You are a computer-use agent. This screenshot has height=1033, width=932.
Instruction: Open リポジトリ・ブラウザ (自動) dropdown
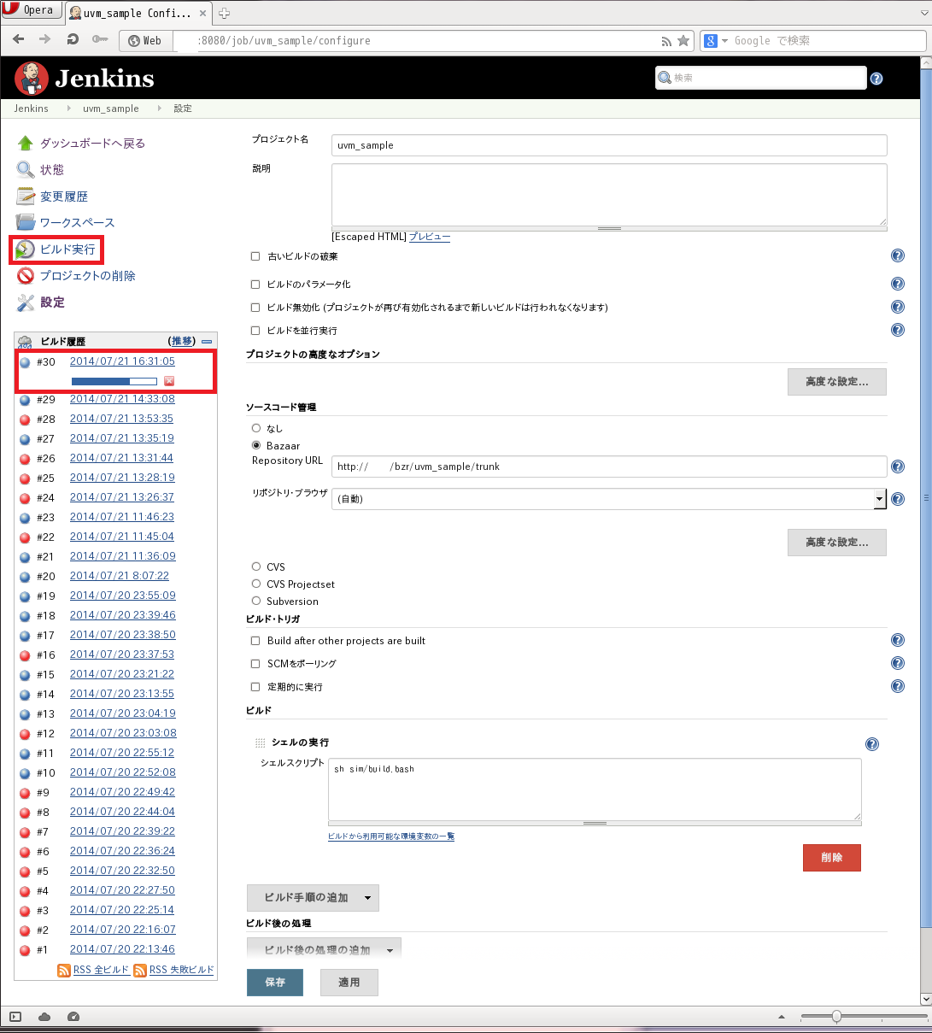point(609,499)
